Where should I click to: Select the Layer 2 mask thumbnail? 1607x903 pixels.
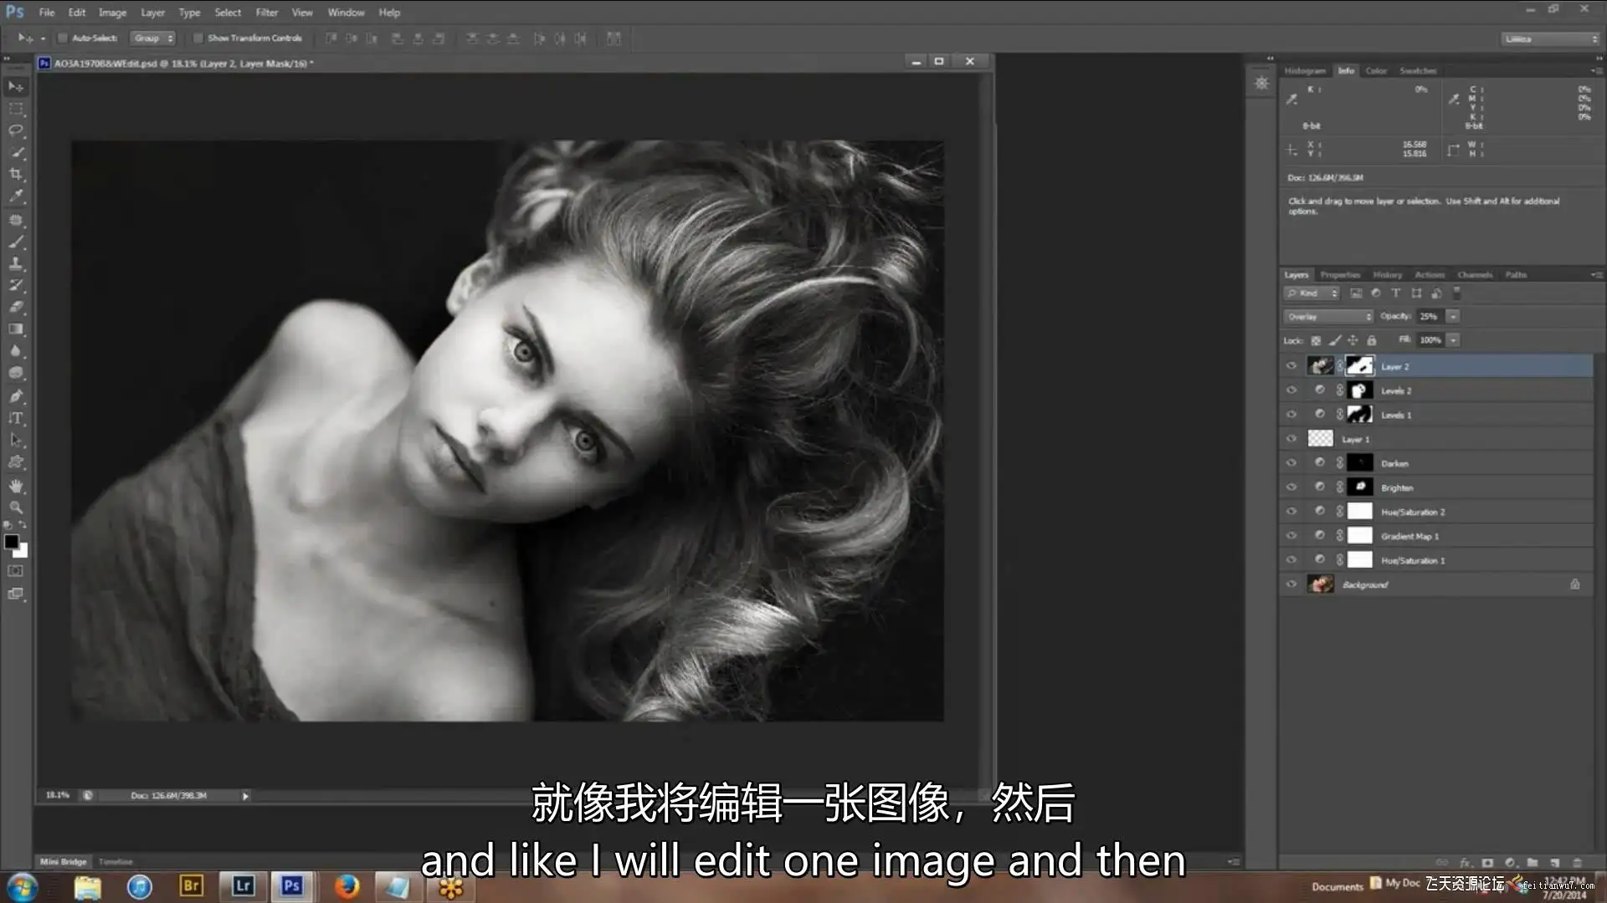tap(1359, 366)
